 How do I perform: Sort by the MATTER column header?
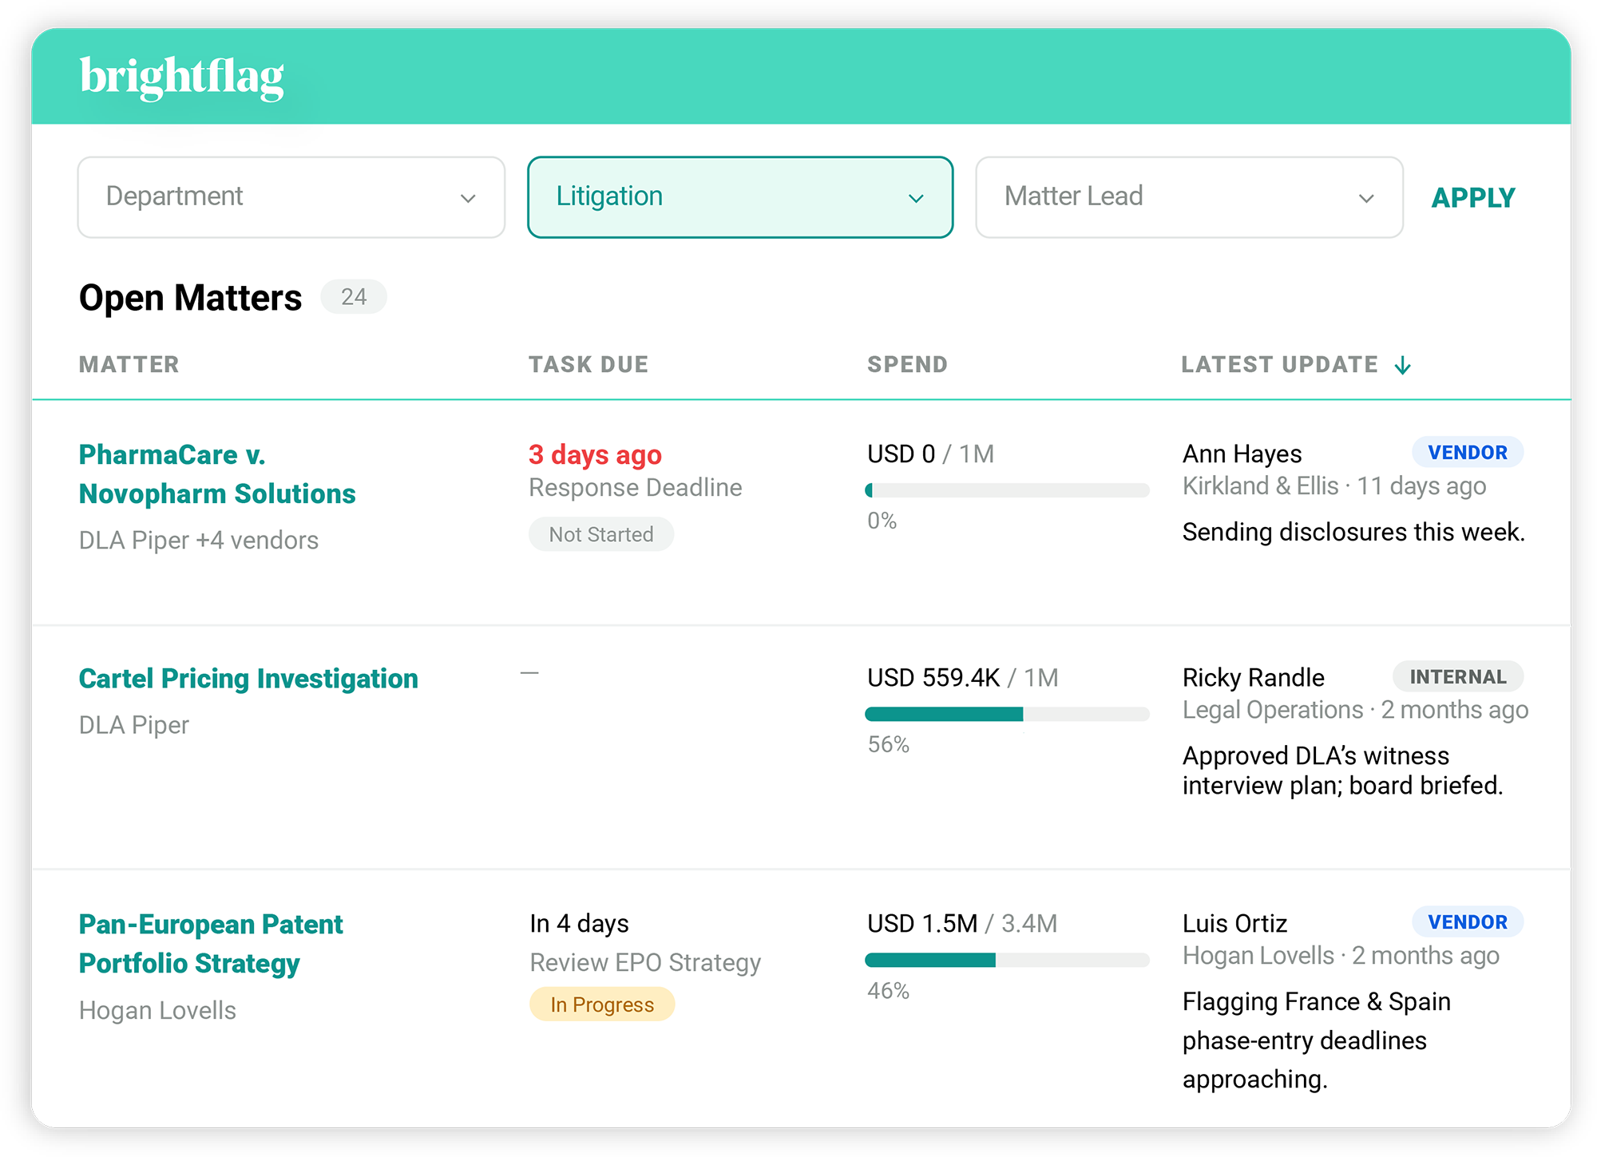(x=129, y=365)
